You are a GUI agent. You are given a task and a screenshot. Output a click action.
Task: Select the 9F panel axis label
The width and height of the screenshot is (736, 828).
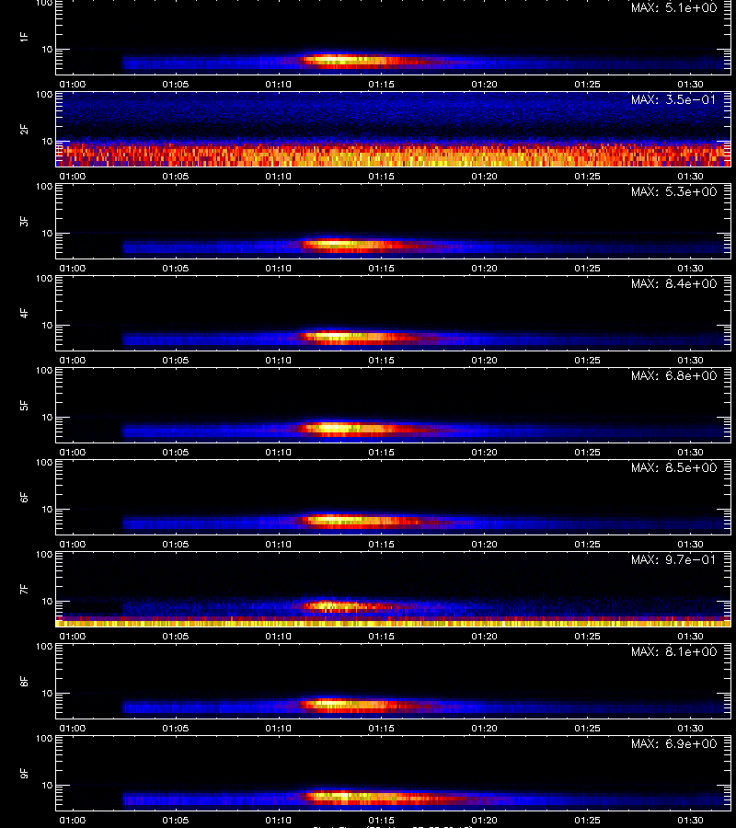pos(24,773)
